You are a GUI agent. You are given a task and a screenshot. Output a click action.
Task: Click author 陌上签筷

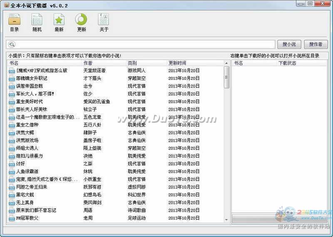92,148
